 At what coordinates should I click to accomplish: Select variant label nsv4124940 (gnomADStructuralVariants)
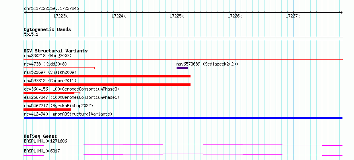pyautogui.click(x=68, y=114)
